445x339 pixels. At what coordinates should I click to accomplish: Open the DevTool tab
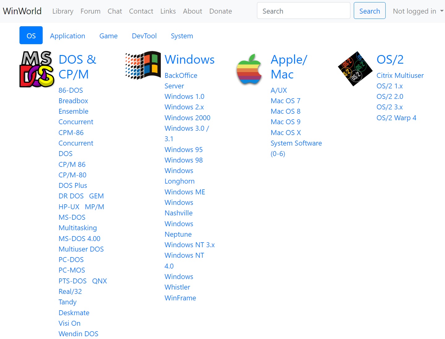coord(144,36)
